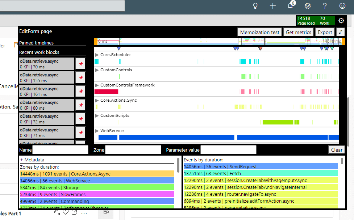Click the expand panel arrow beside Export
Screen dimensions: 354x220
(341, 32)
